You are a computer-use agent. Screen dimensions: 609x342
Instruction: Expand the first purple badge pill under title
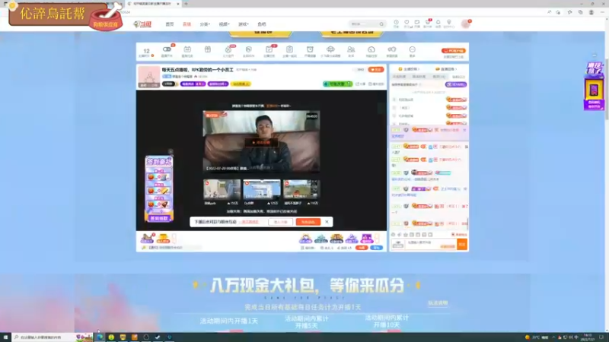pos(193,84)
